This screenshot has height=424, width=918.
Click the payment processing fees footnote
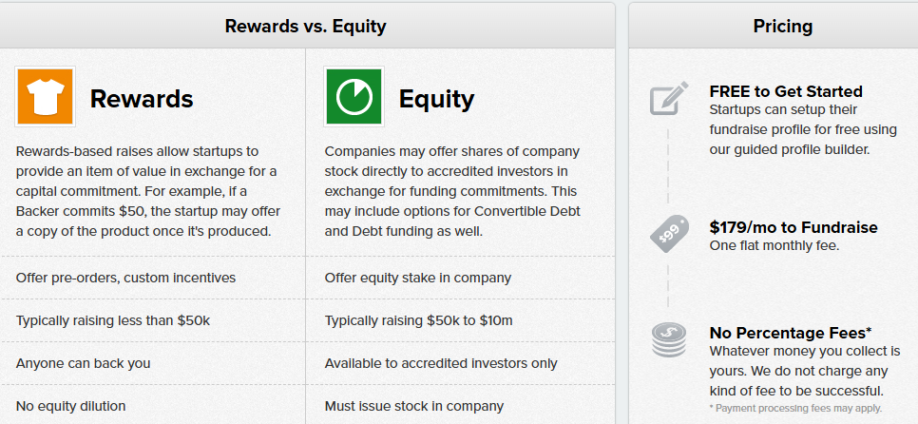tap(795, 408)
